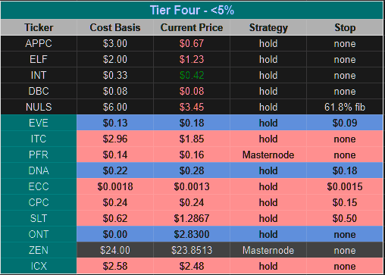The height and width of the screenshot is (275, 385).
Task: Select the APPC ticker cell
Action: click(39, 43)
